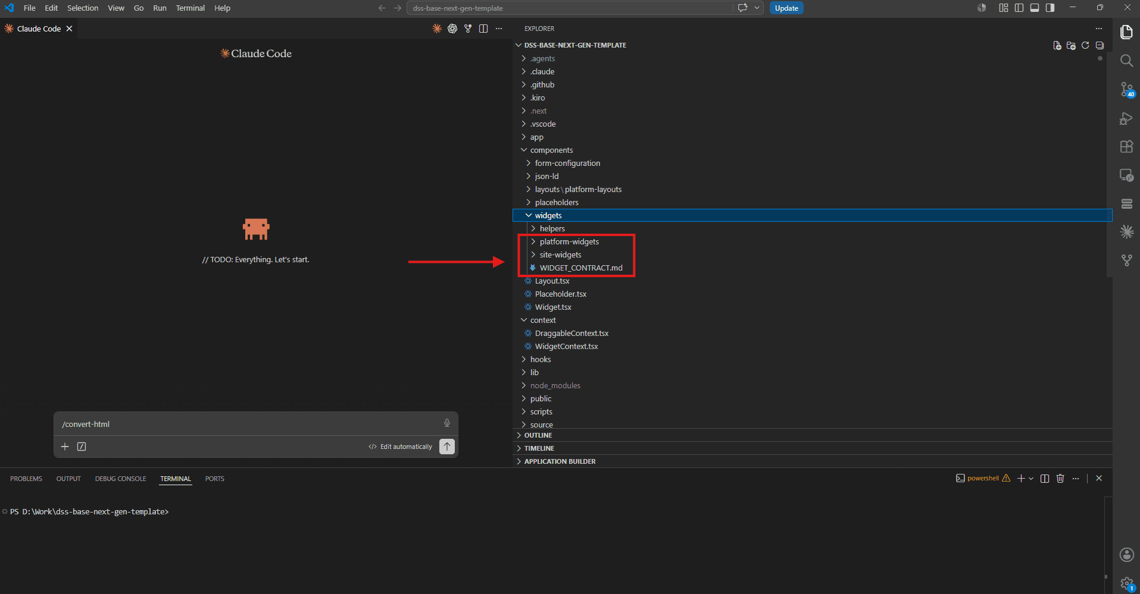Open the Customize Layout button
The image size is (1140, 594).
1004,8
